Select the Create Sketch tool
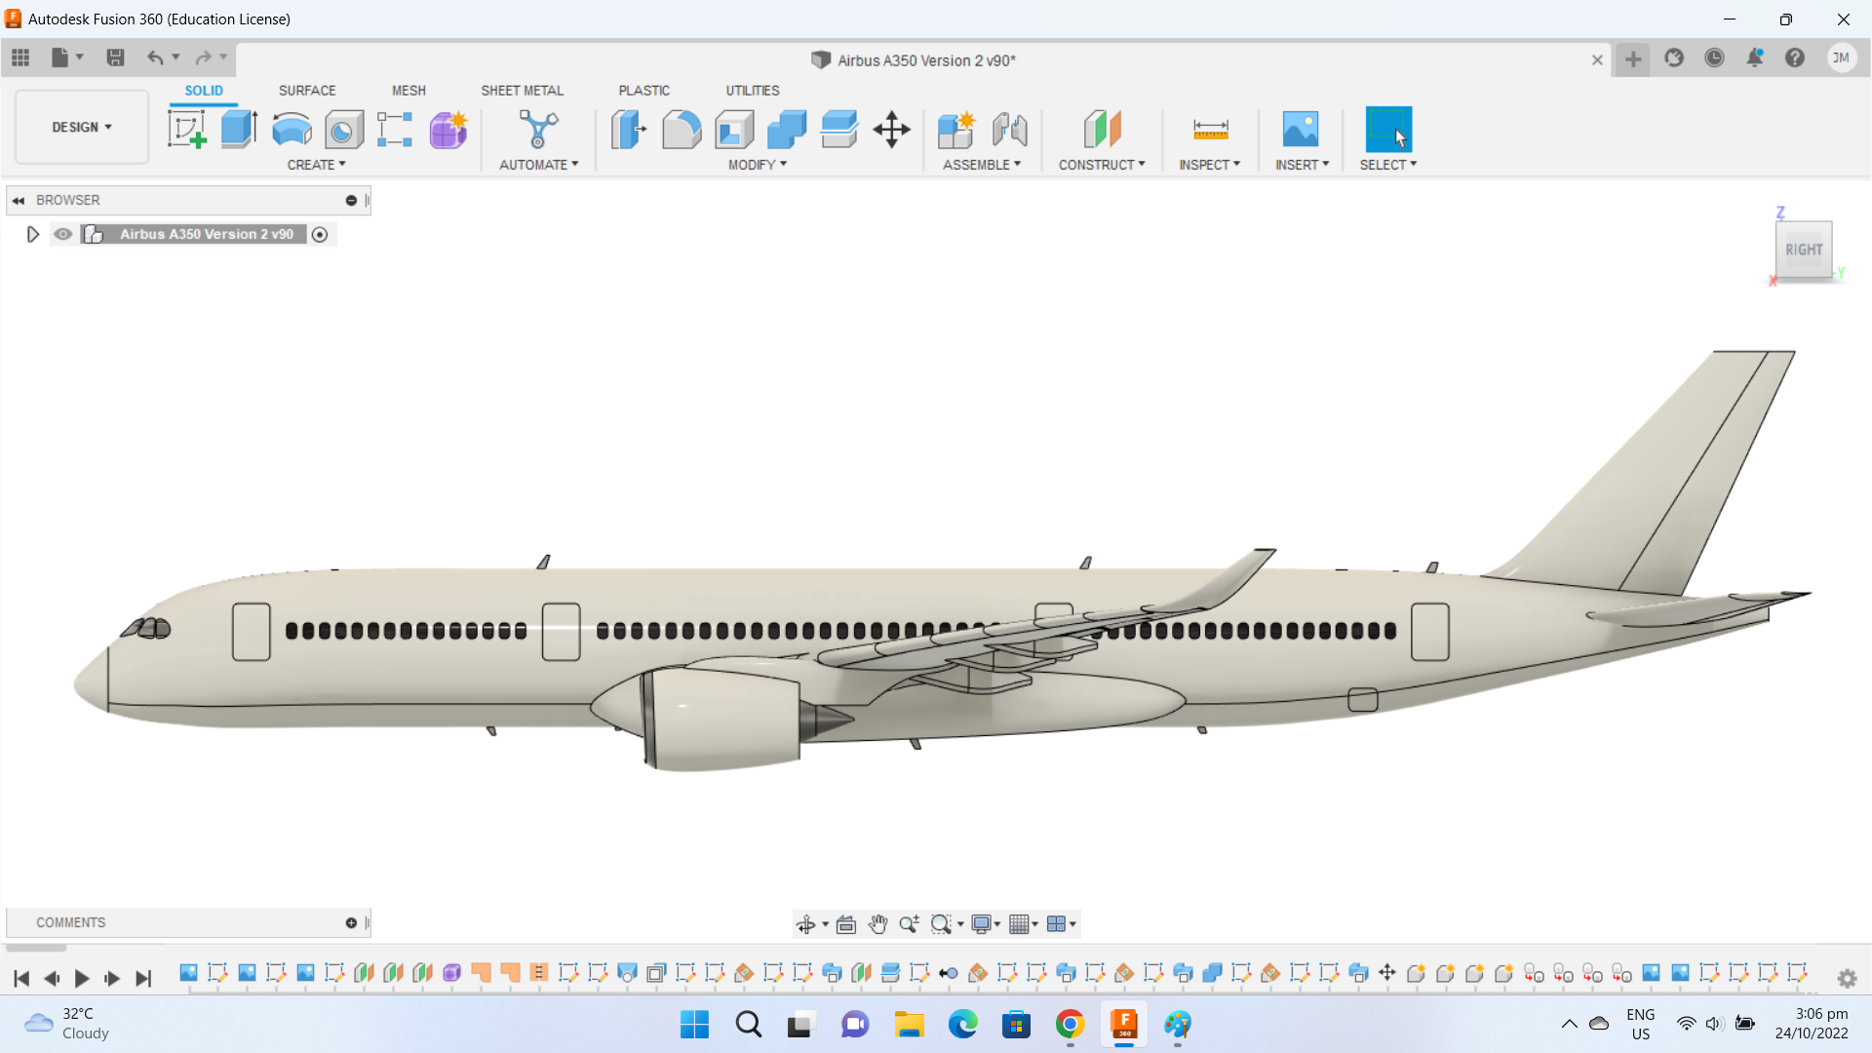The width and height of the screenshot is (1872, 1053). click(186, 129)
